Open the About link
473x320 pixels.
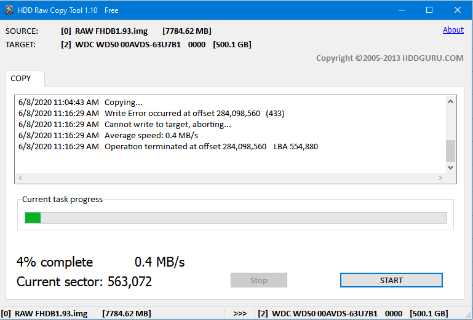point(453,30)
